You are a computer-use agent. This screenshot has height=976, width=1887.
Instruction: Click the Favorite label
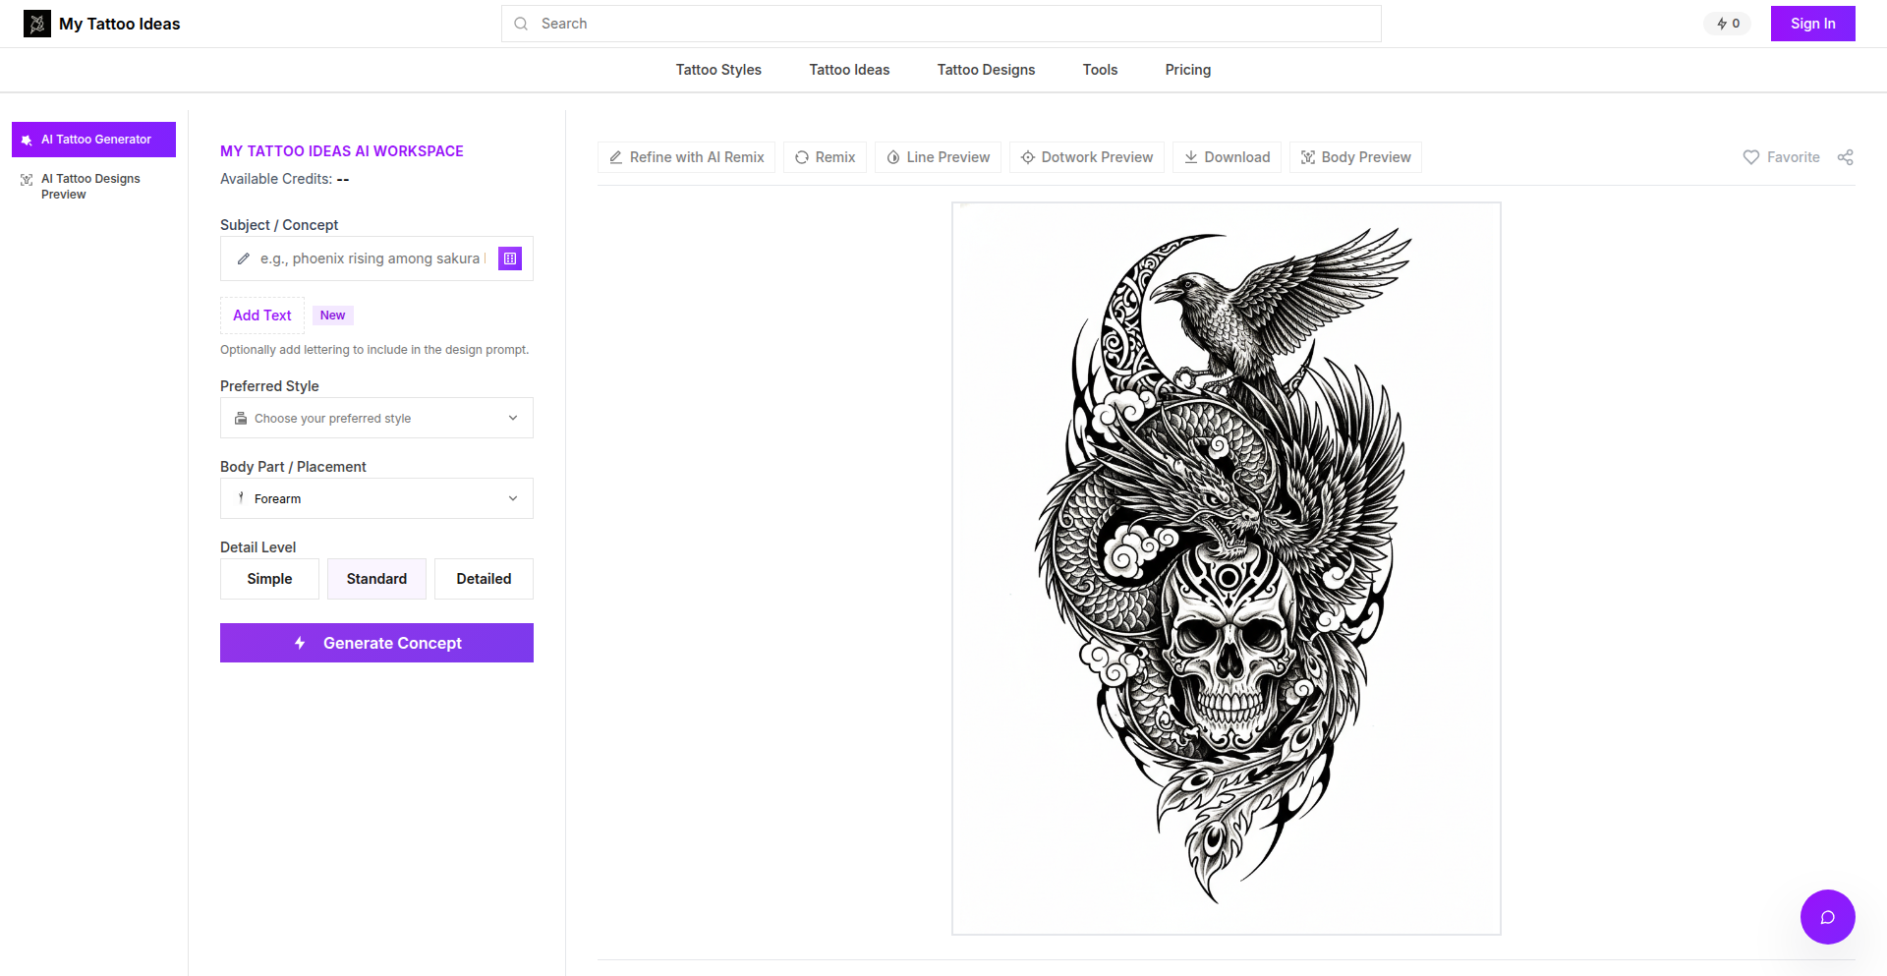[x=1794, y=157]
